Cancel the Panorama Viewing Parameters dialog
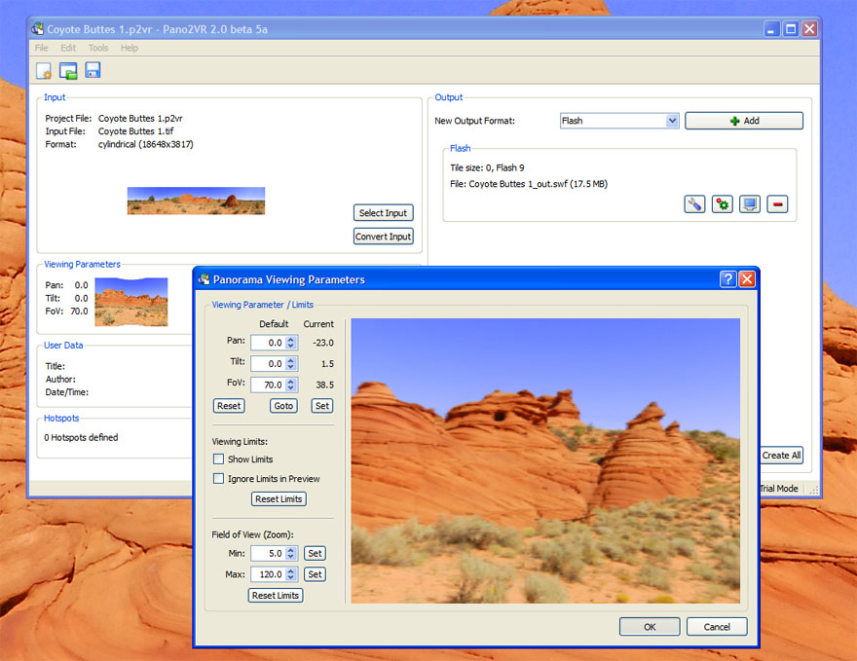Image resolution: width=857 pixels, height=661 pixels. pos(717,627)
